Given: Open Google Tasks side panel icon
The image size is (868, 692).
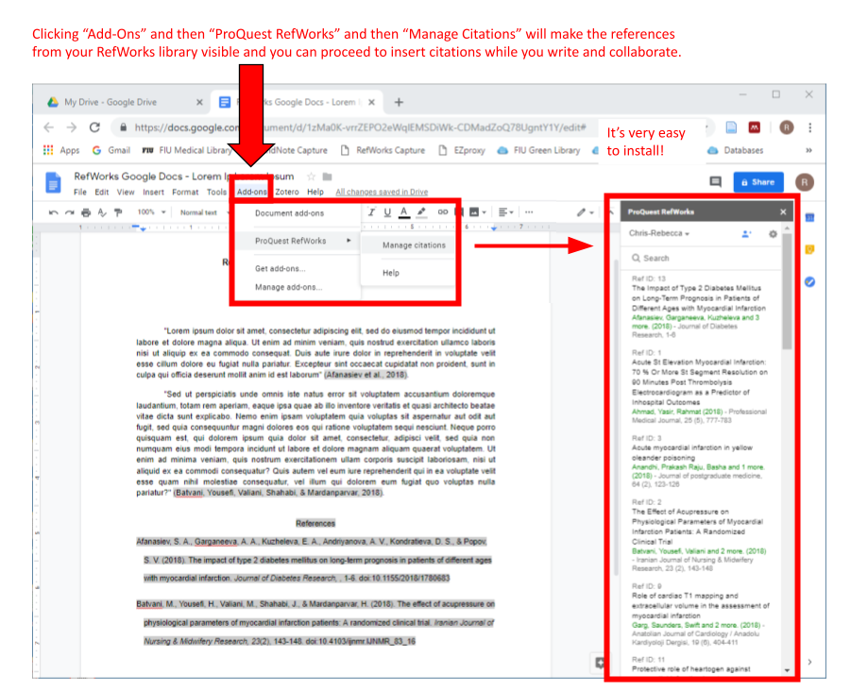Looking at the screenshot, I should [x=809, y=282].
